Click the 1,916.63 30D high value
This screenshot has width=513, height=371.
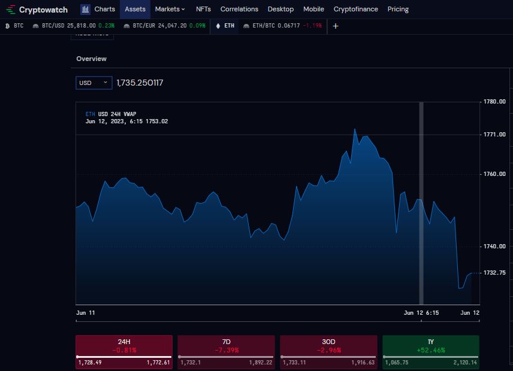click(363, 363)
